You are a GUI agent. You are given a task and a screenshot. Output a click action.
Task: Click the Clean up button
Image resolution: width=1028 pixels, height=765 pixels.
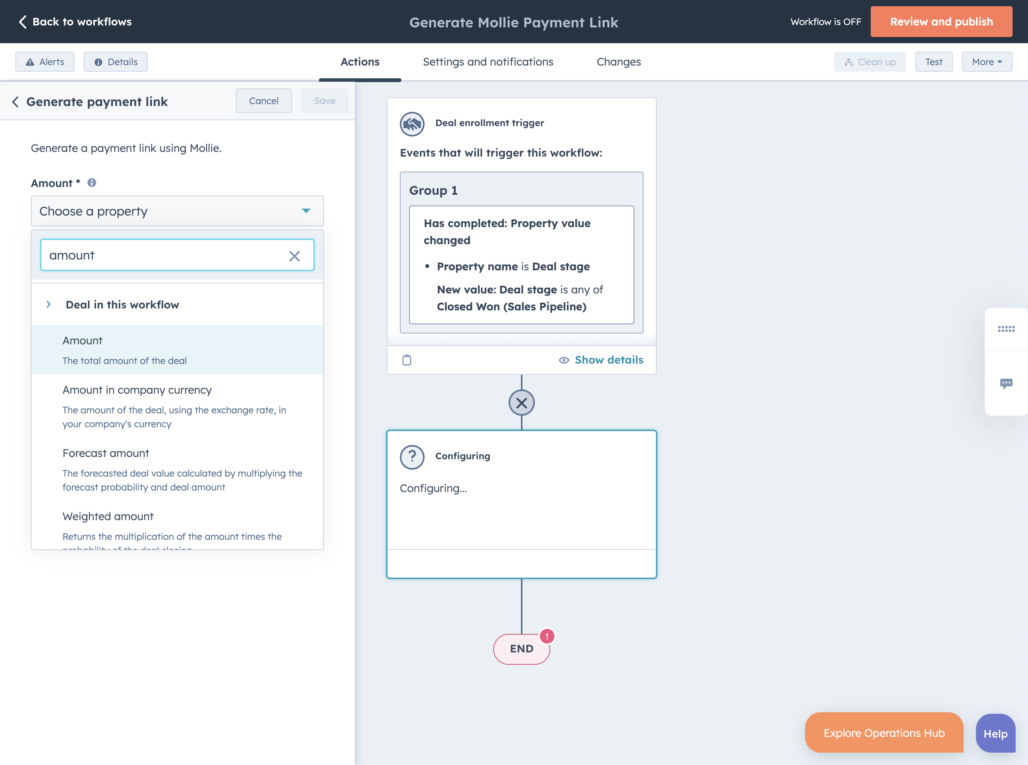[x=870, y=62]
